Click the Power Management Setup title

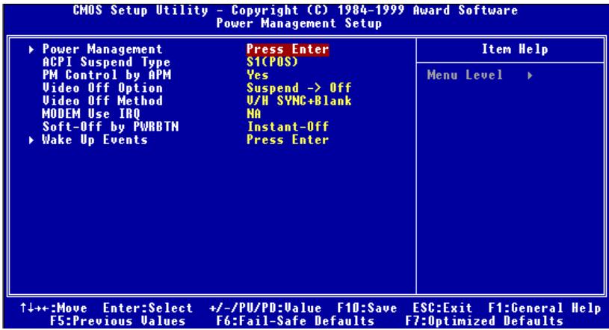click(299, 23)
